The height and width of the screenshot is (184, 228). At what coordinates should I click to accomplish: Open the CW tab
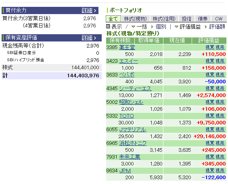[x=219, y=19]
